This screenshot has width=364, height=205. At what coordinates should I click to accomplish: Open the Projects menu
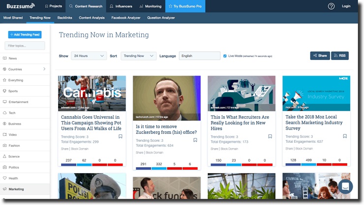point(54,6)
